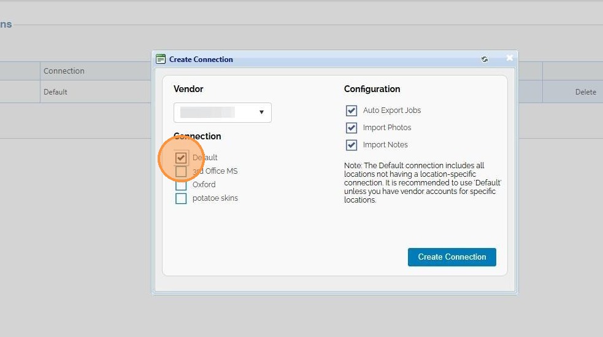Viewport: 603px width, 337px height.
Task: Click the Connection heading above checkboxes
Action: 198,136
